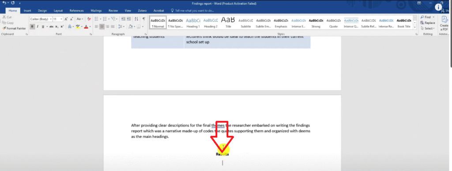
Task: Open Line and Paragraph Spacing menu
Action: [121, 26]
